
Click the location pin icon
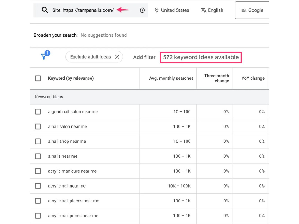coord(157,10)
